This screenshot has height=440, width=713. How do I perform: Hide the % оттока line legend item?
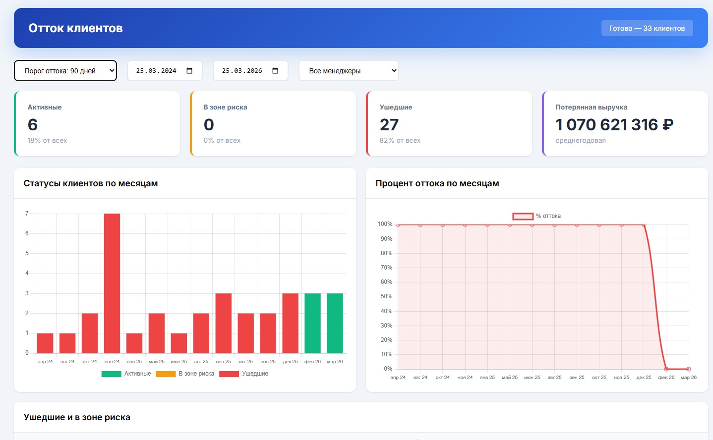(x=536, y=216)
